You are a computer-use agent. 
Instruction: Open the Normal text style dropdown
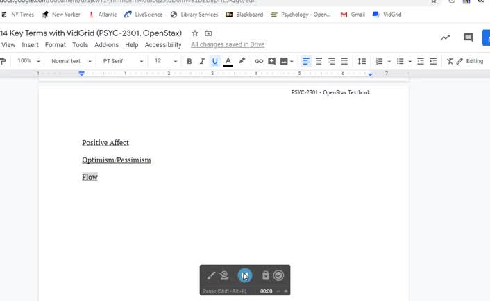coord(71,61)
